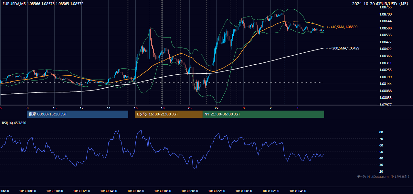Click the RSI 80 level label
The image size is (413, 194).
(x=381, y=132)
